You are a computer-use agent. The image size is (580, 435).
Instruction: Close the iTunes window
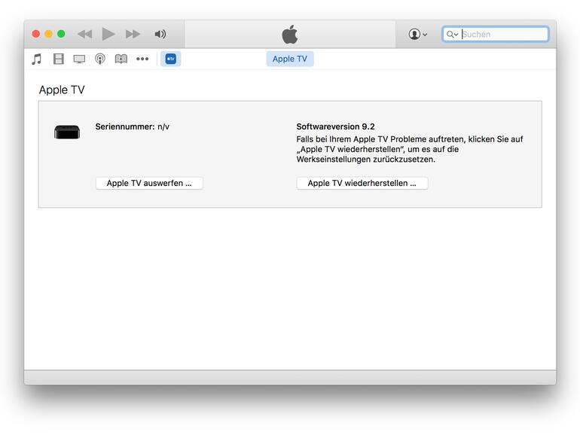[36, 34]
